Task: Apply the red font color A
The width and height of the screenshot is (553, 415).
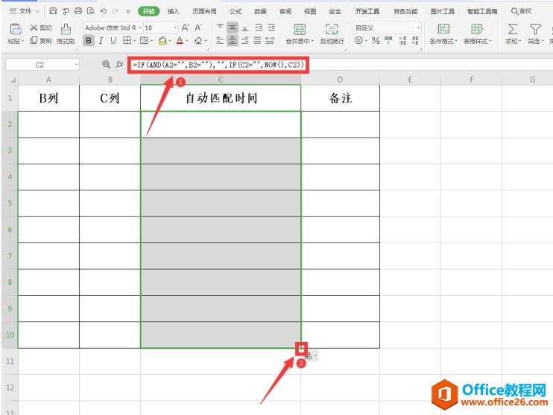Action: 180,41
